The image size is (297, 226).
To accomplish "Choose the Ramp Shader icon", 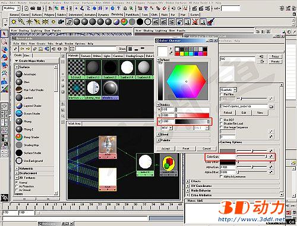I will tap(19, 137).
